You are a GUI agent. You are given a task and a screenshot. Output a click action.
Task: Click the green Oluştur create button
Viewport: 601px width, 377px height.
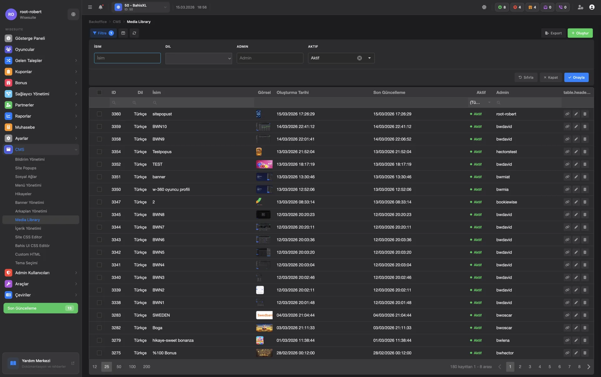pos(580,33)
